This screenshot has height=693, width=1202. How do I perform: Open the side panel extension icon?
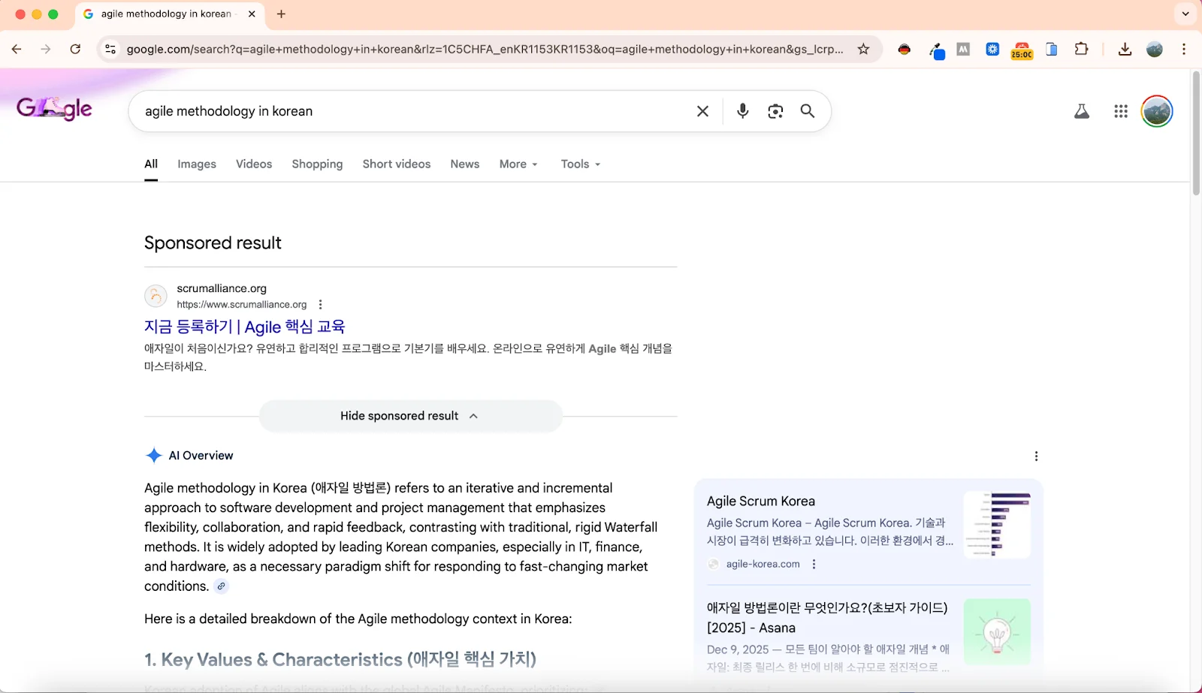(1052, 49)
